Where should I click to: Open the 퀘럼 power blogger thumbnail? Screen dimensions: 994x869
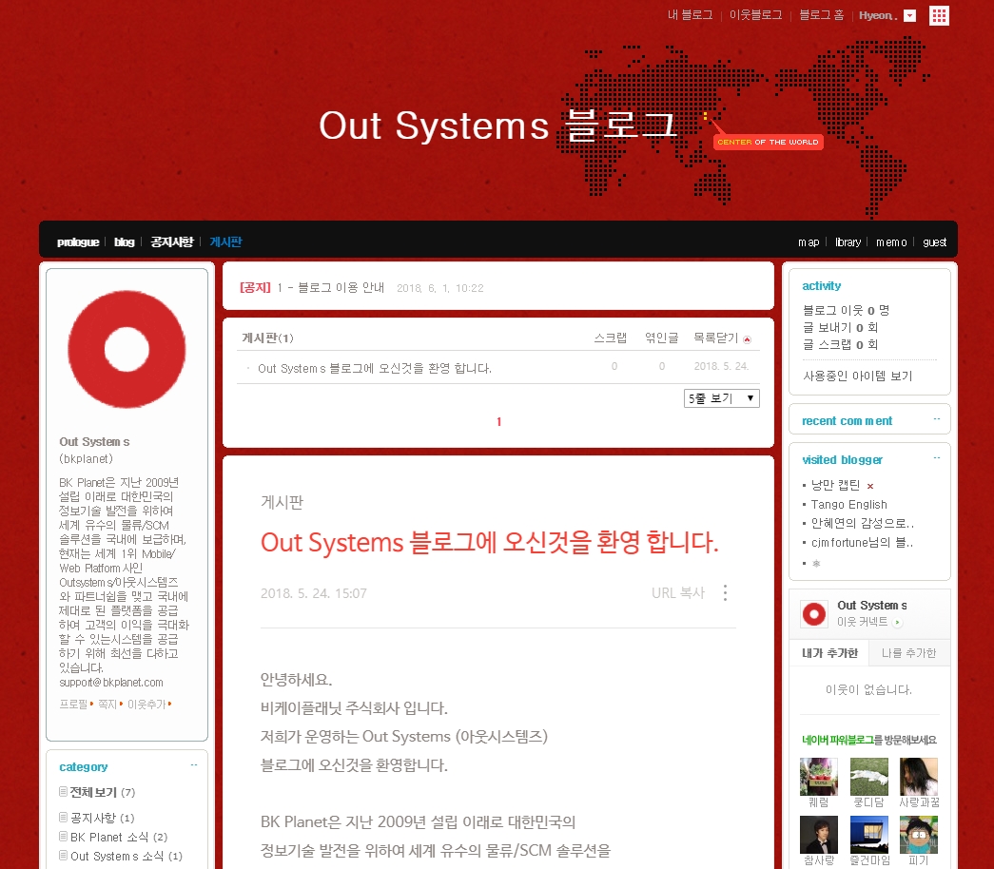pos(818,777)
